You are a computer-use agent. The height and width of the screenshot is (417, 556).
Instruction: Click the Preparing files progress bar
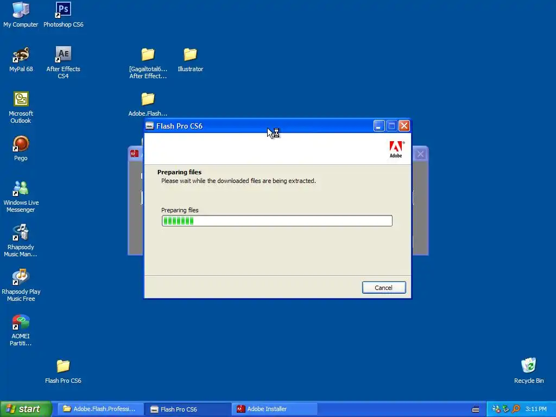pos(277,220)
